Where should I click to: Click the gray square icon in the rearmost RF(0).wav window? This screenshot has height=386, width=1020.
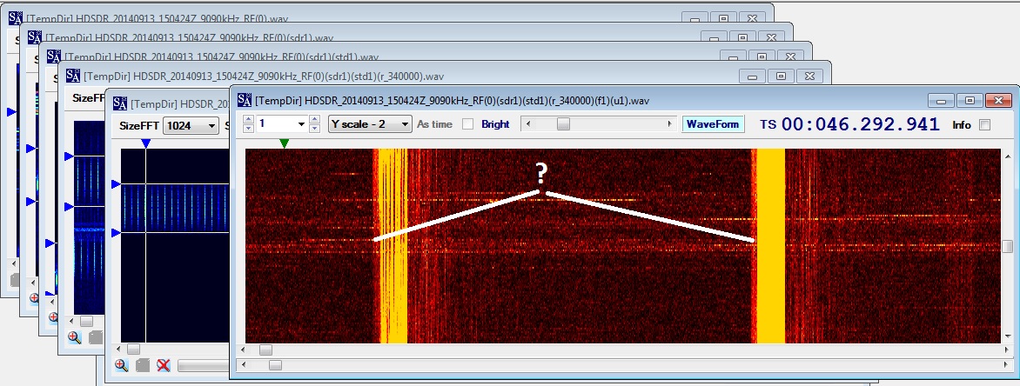click(14, 280)
